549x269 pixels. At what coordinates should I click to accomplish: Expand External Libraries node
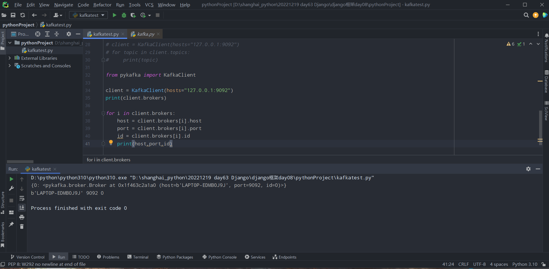point(10,58)
